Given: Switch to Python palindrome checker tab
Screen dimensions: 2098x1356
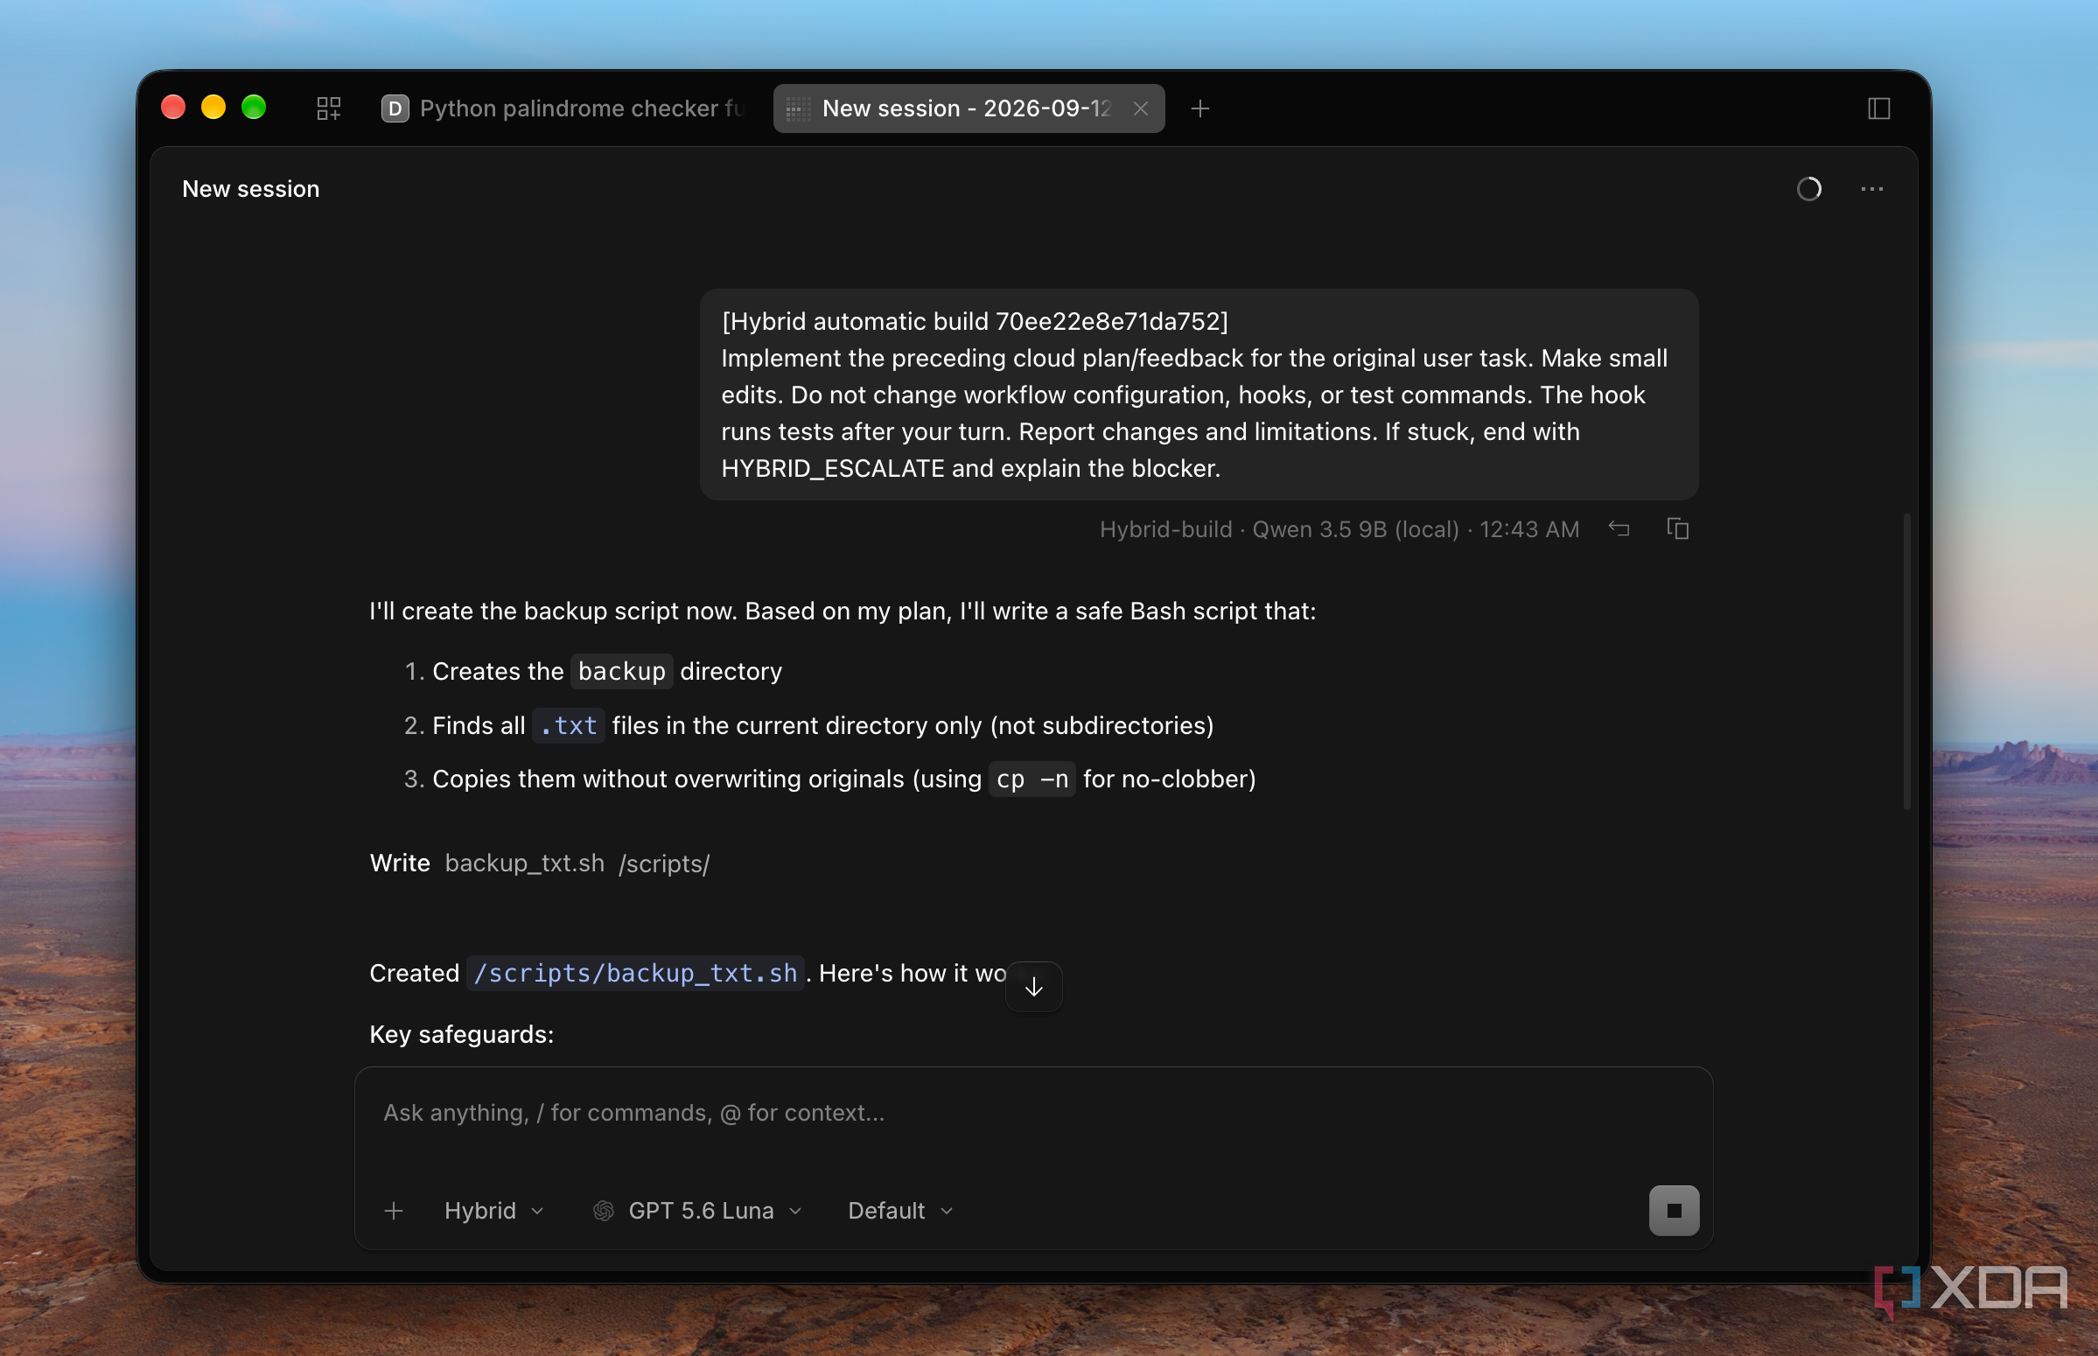Looking at the screenshot, I should pos(563,108).
